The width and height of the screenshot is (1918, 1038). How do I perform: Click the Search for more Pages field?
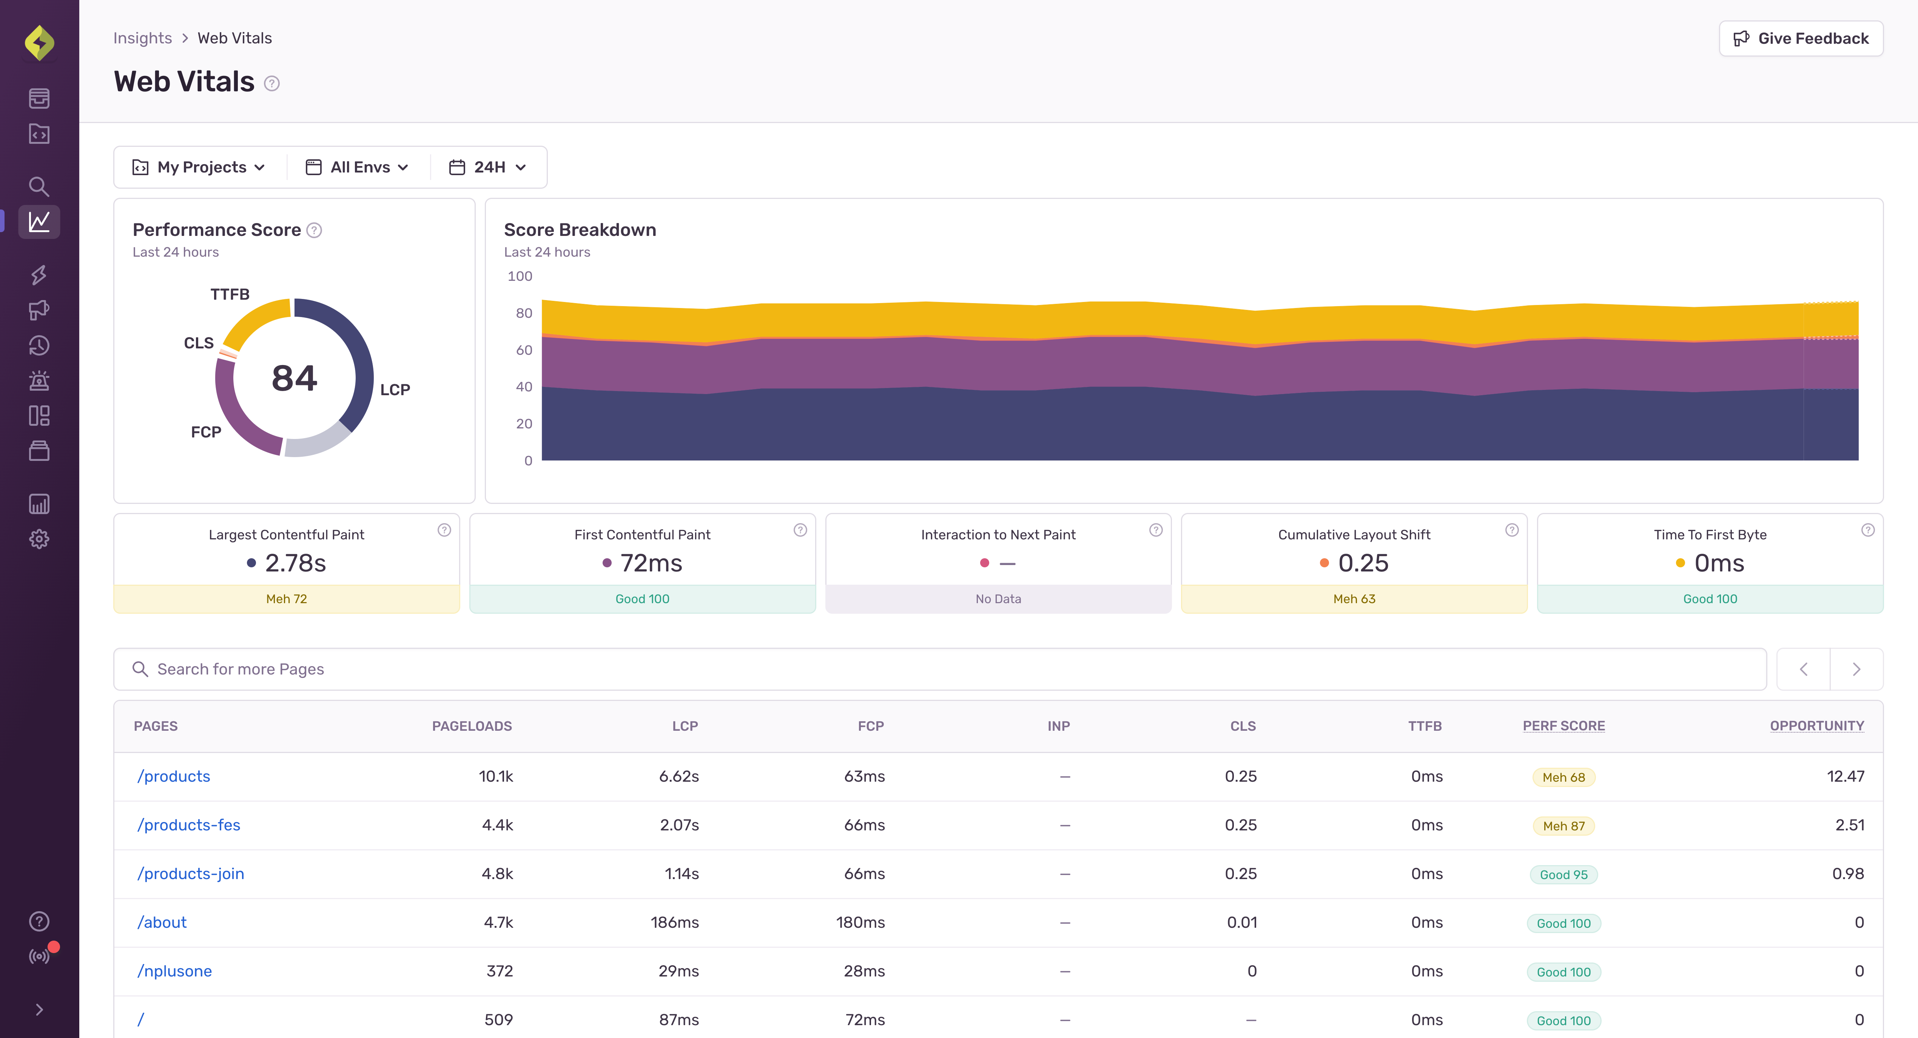[x=940, y=669]
